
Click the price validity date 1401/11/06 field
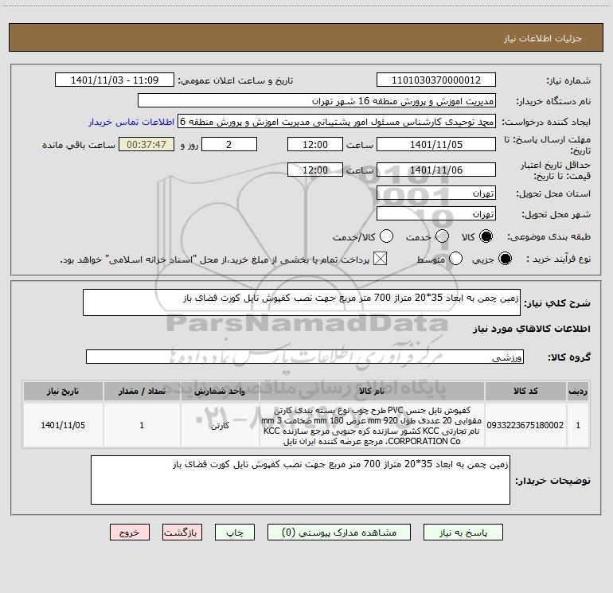(436, 170)
